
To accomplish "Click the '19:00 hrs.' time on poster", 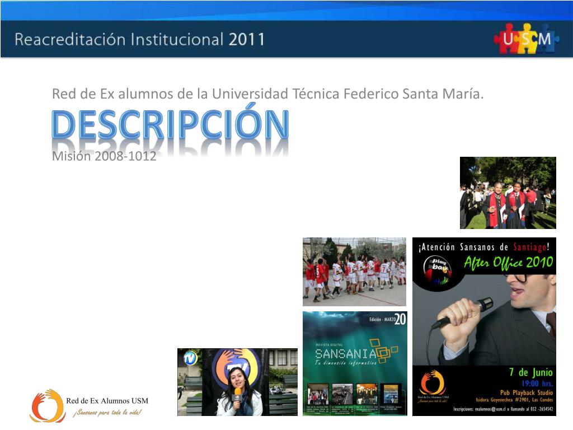I will [537, 384].
